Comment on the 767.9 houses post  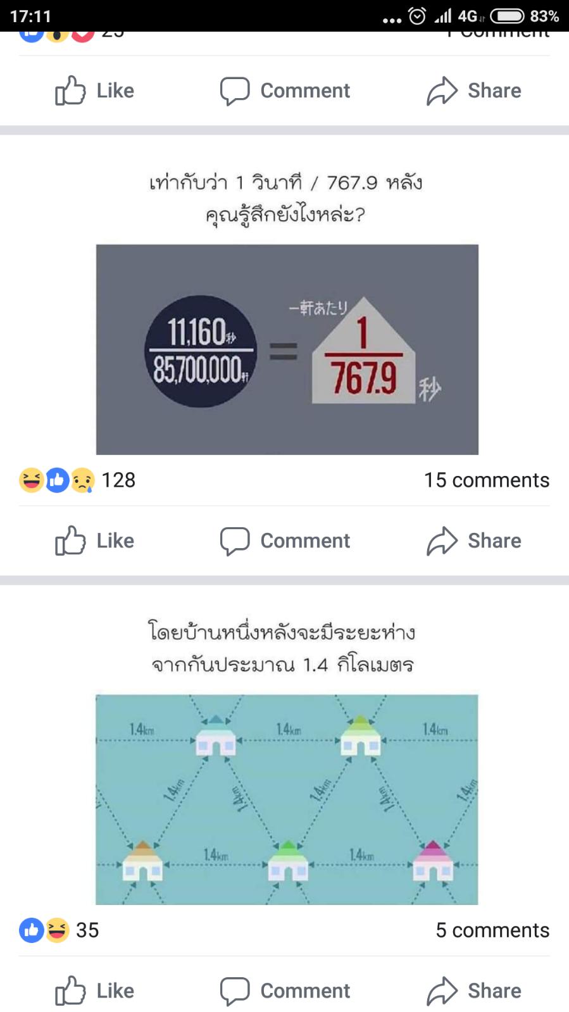click(285, 540)
